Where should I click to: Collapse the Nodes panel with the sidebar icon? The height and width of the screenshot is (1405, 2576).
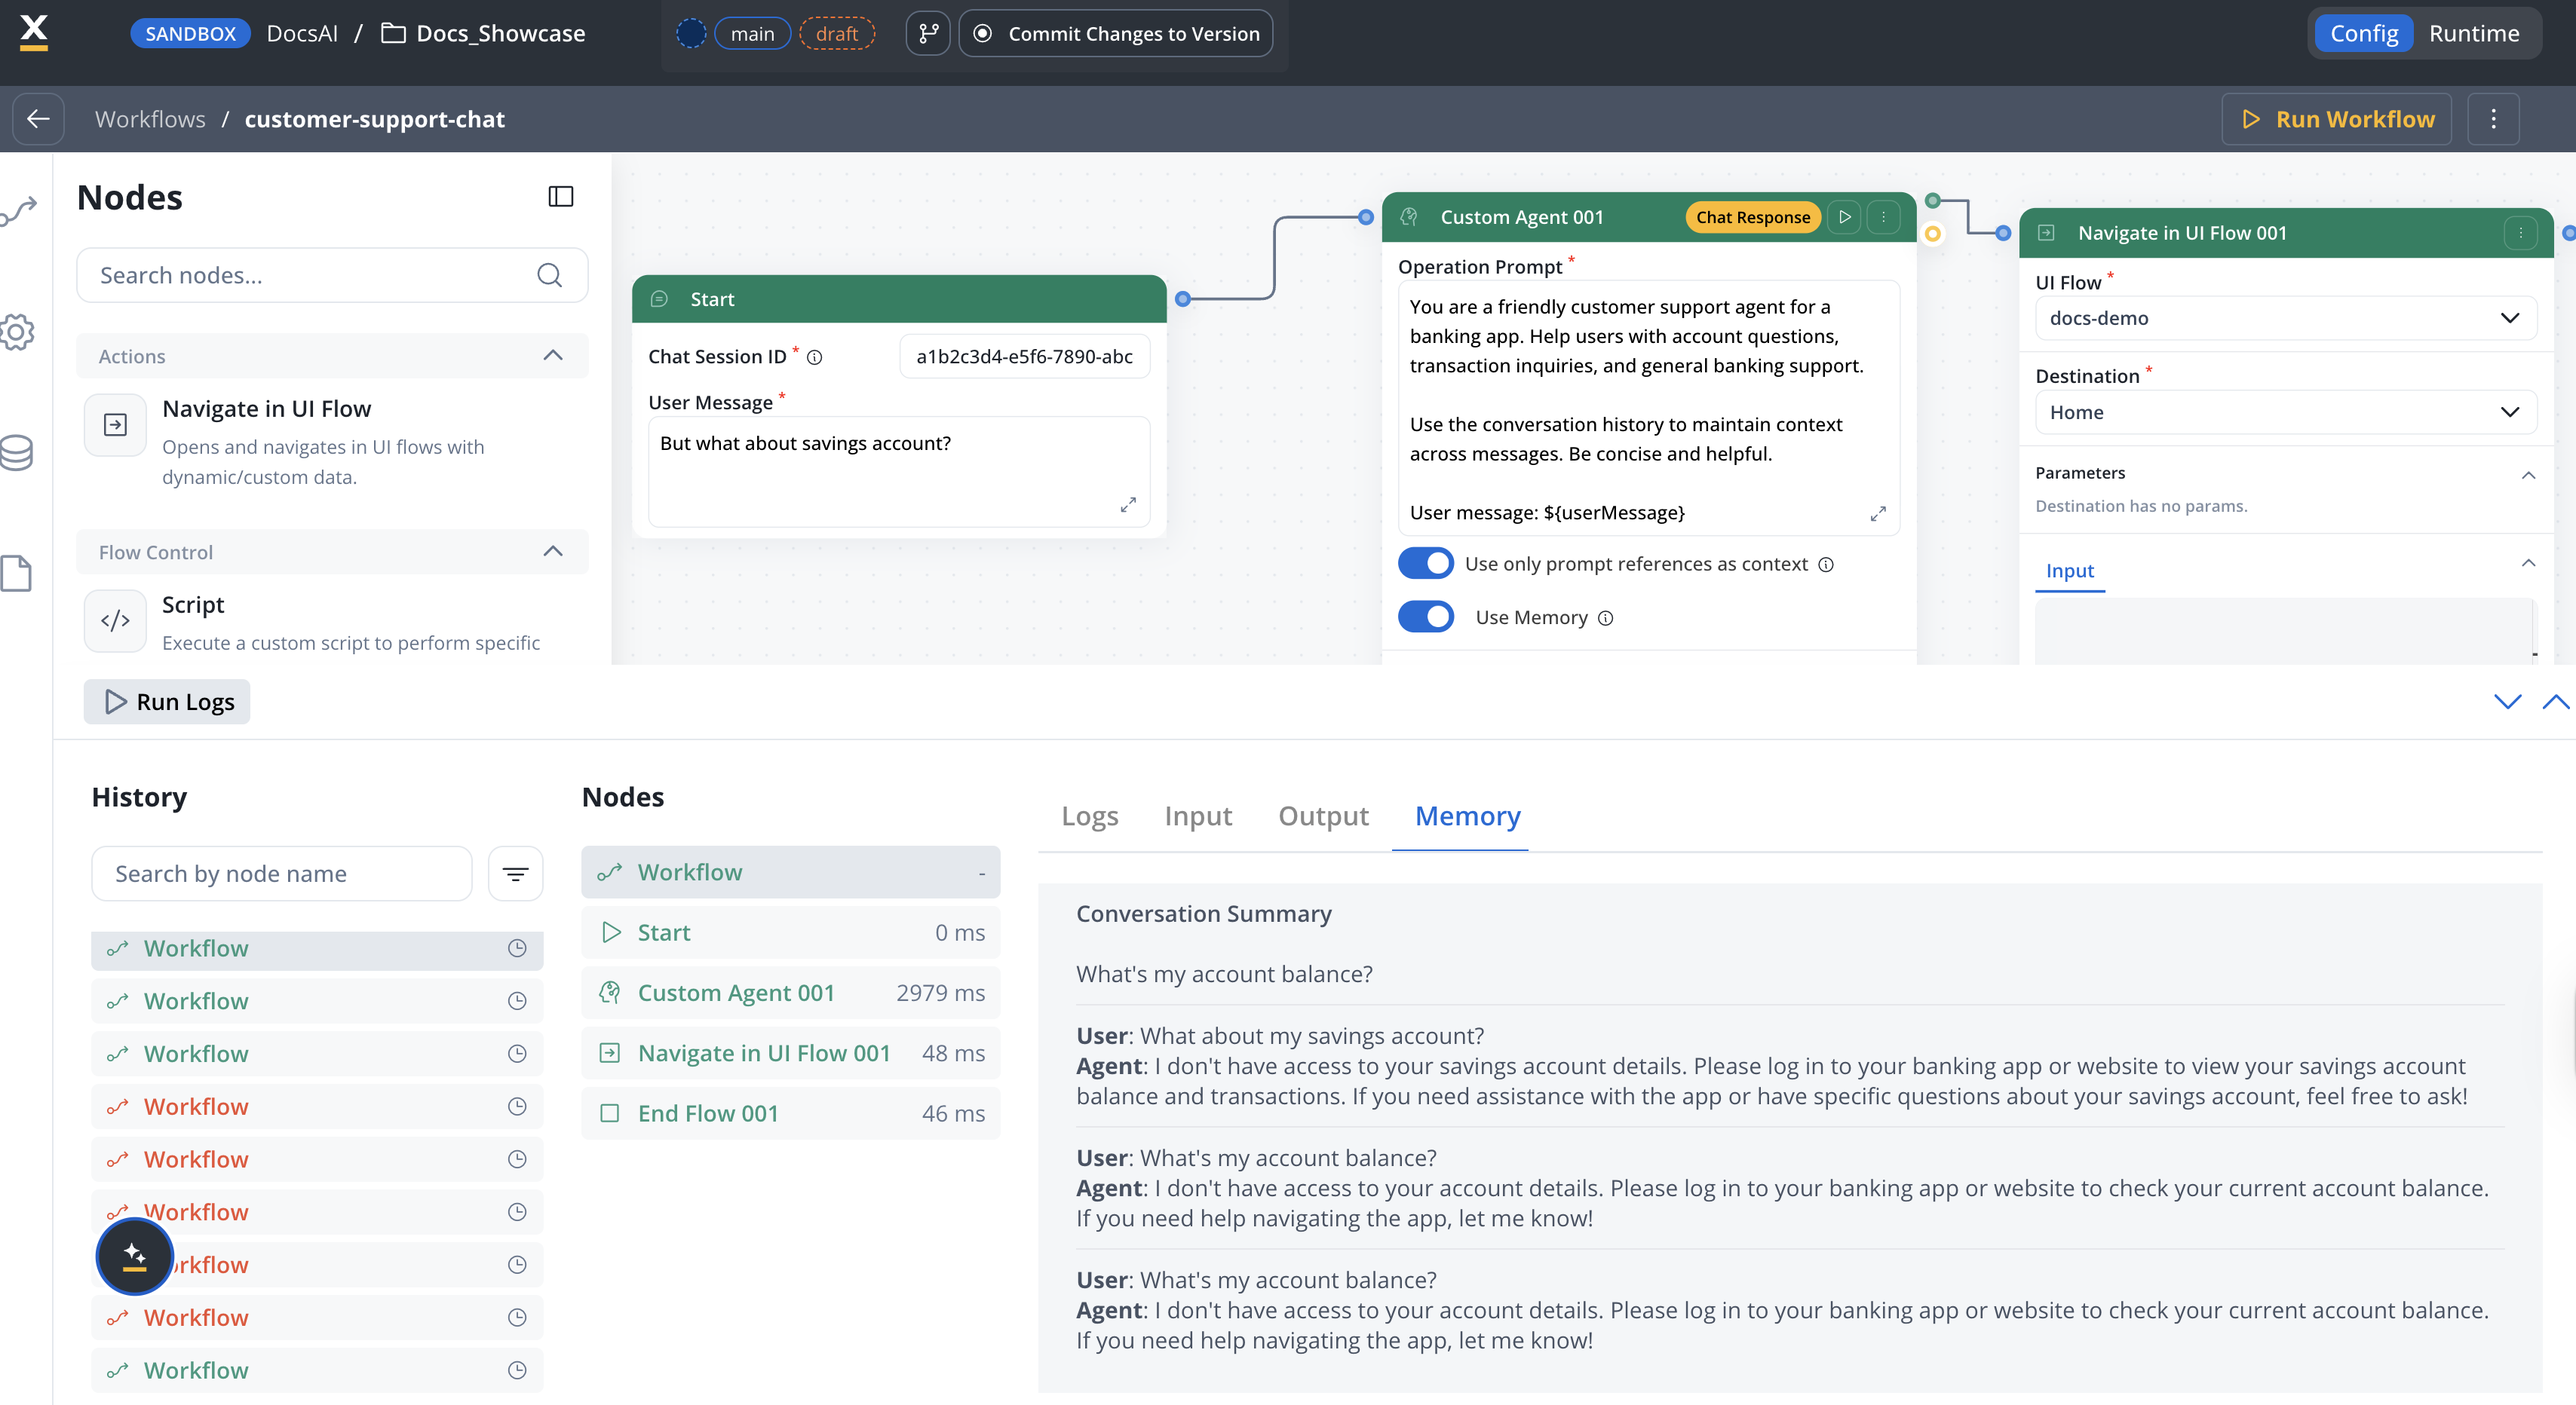(x=560, y=197)
